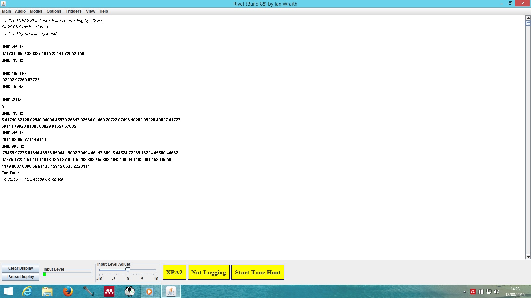The image size is (531, 298).
Task: Open the Options menu dropdown
Action: [x=54, y=11]
